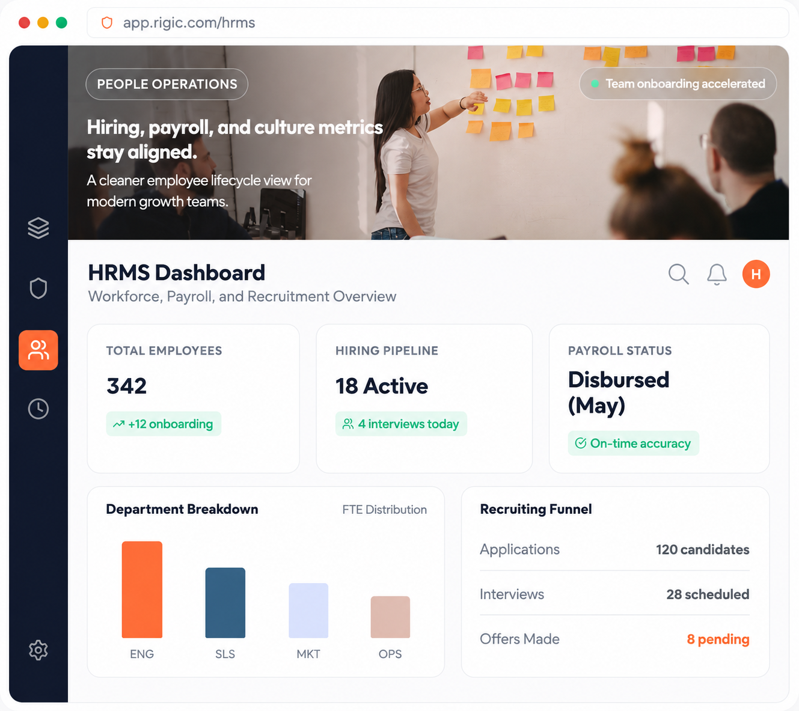Click the Workforce, Payroll, and Recruitment Overview subtitle

pos(242,296)
